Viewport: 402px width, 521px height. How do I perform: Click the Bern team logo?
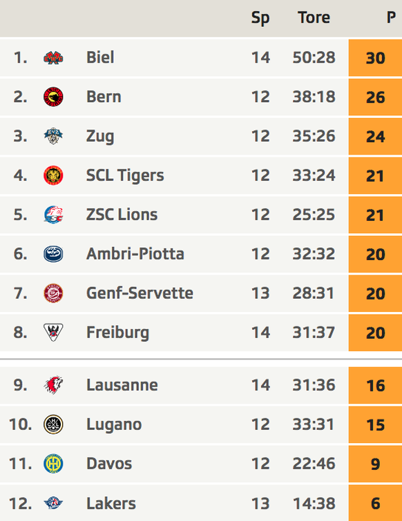(x=53, y=97)
